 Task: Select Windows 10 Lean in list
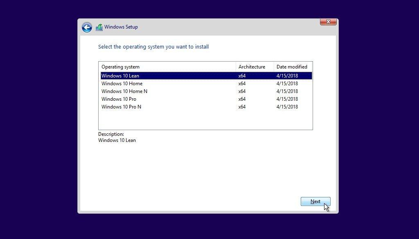tap(206, 76)
